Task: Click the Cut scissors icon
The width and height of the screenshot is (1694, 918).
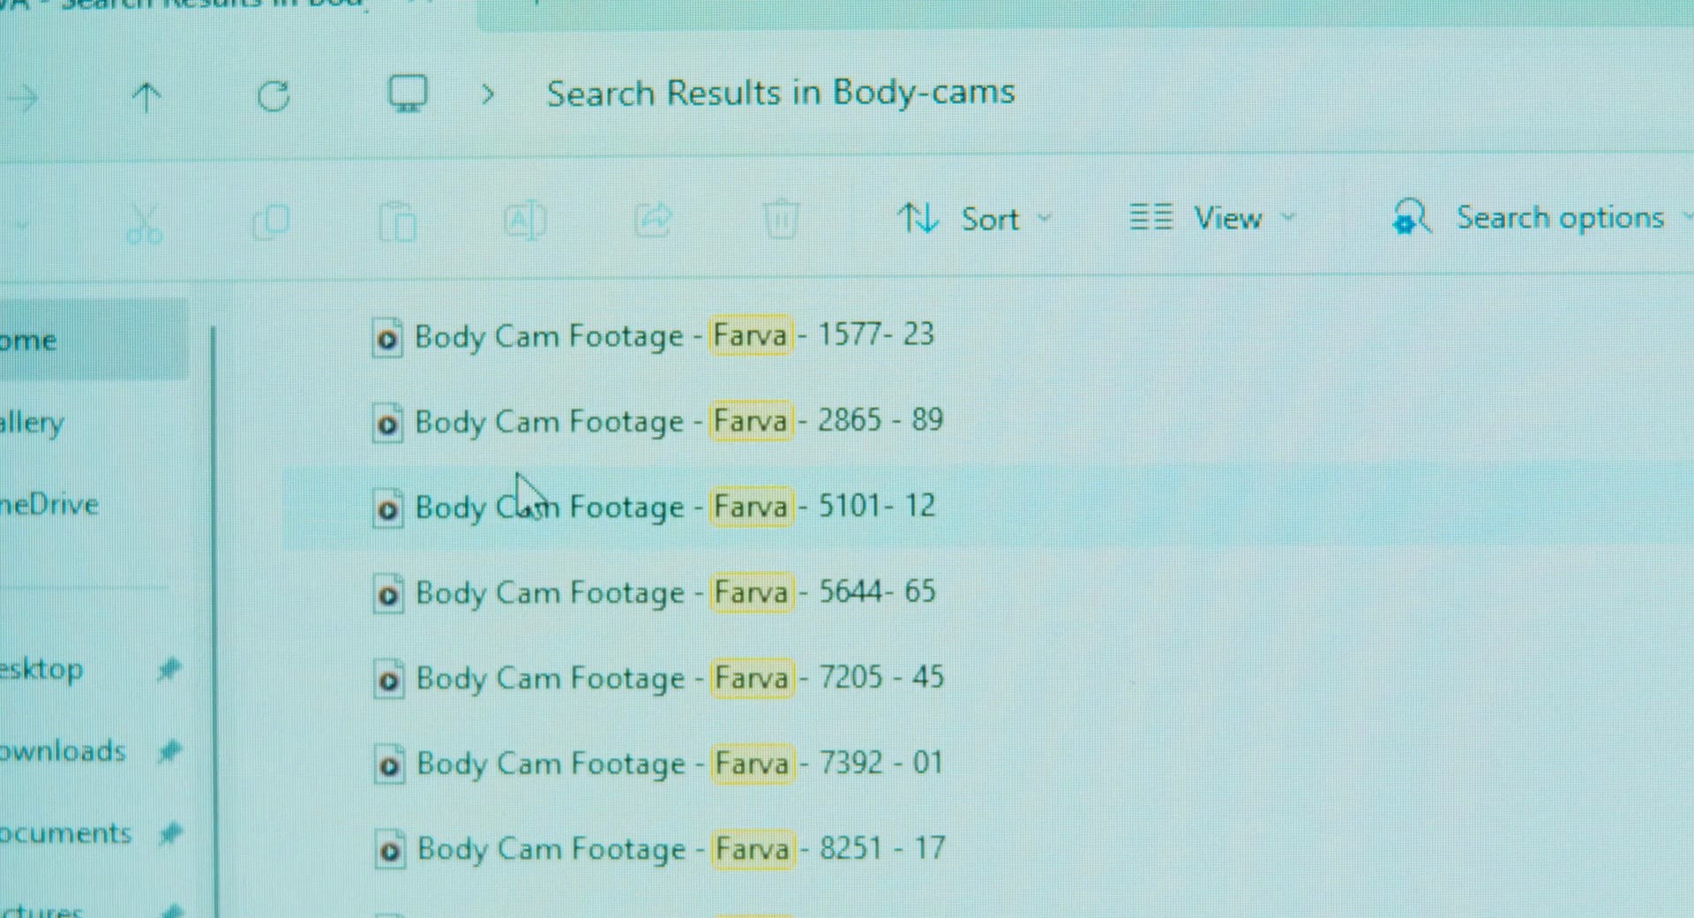Action: point(144,223)
